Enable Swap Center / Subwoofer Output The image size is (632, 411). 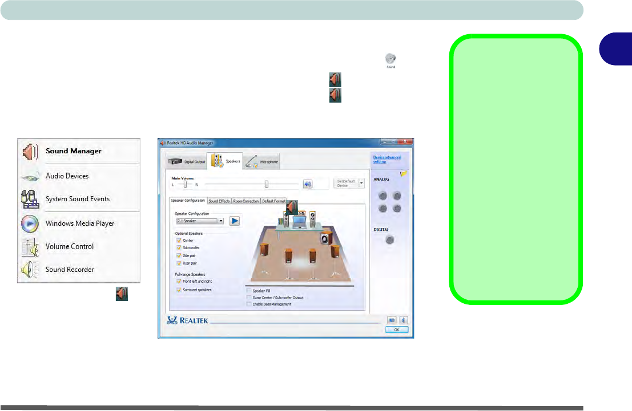249,298
